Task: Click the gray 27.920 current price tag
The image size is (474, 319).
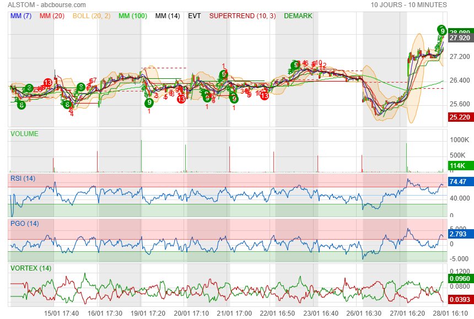Action: point(460,38)
